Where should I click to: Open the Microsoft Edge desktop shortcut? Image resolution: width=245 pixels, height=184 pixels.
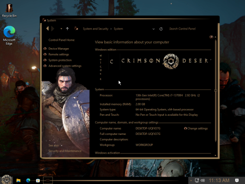(x=9, y=35)
